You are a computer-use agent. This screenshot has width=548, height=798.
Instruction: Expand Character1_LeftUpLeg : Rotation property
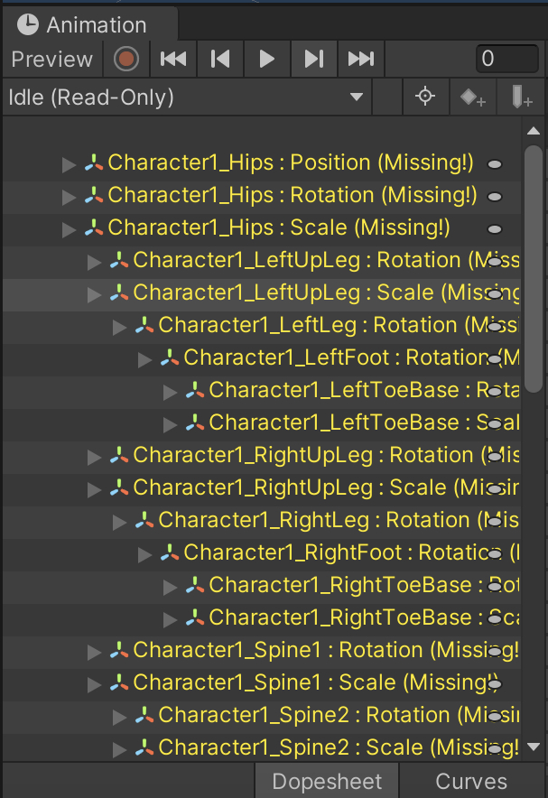[94, 261]
